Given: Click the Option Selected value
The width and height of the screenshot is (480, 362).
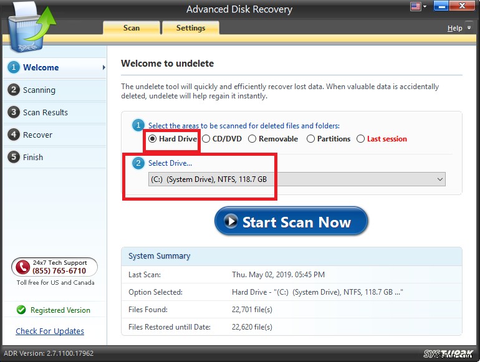Looking at the screenshot, I should coord(317,292).
